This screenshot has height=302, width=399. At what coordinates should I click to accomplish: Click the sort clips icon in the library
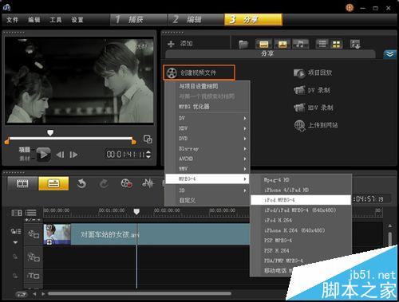355,44
